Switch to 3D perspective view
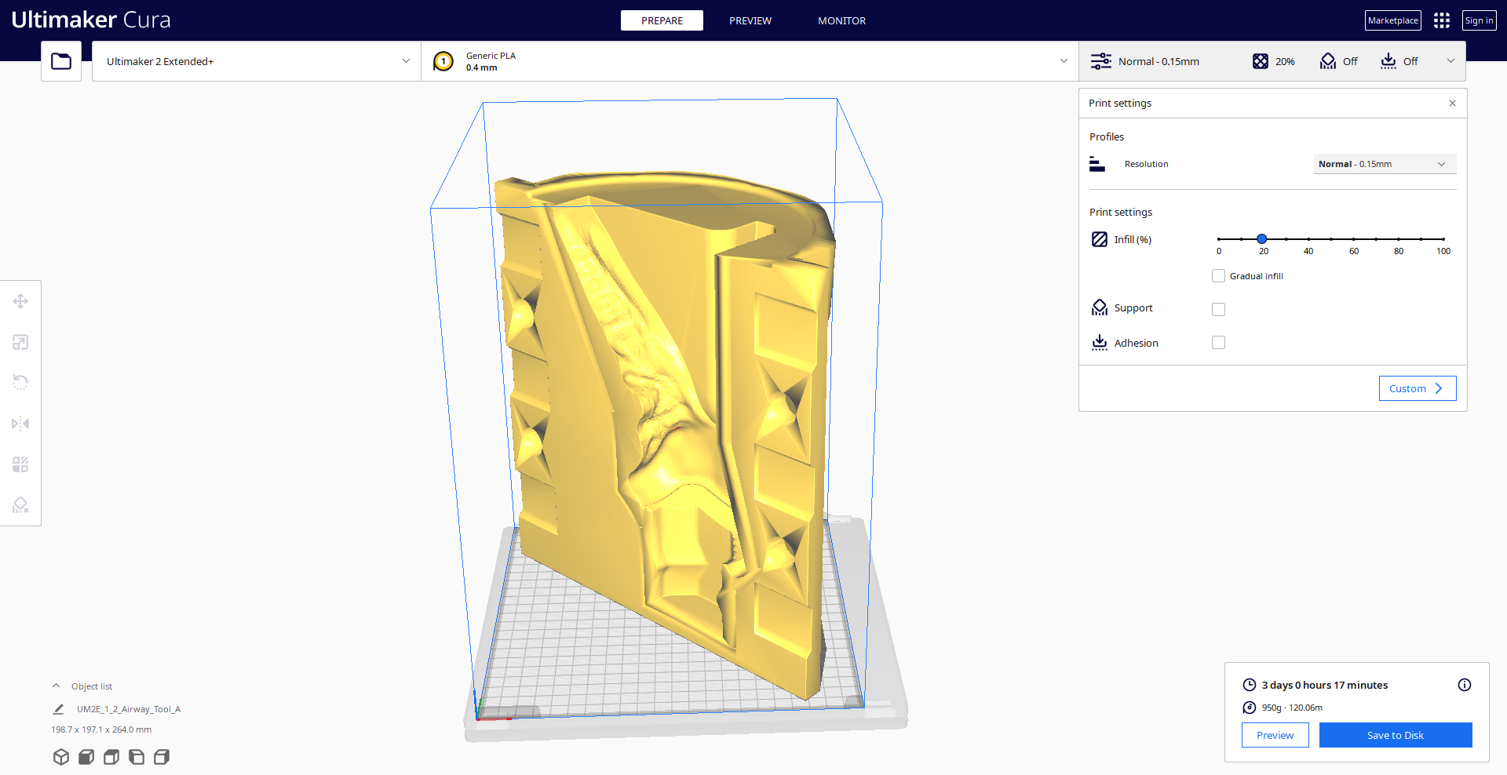This screenshot has width=1507, height=775. [x=61, y=757]
